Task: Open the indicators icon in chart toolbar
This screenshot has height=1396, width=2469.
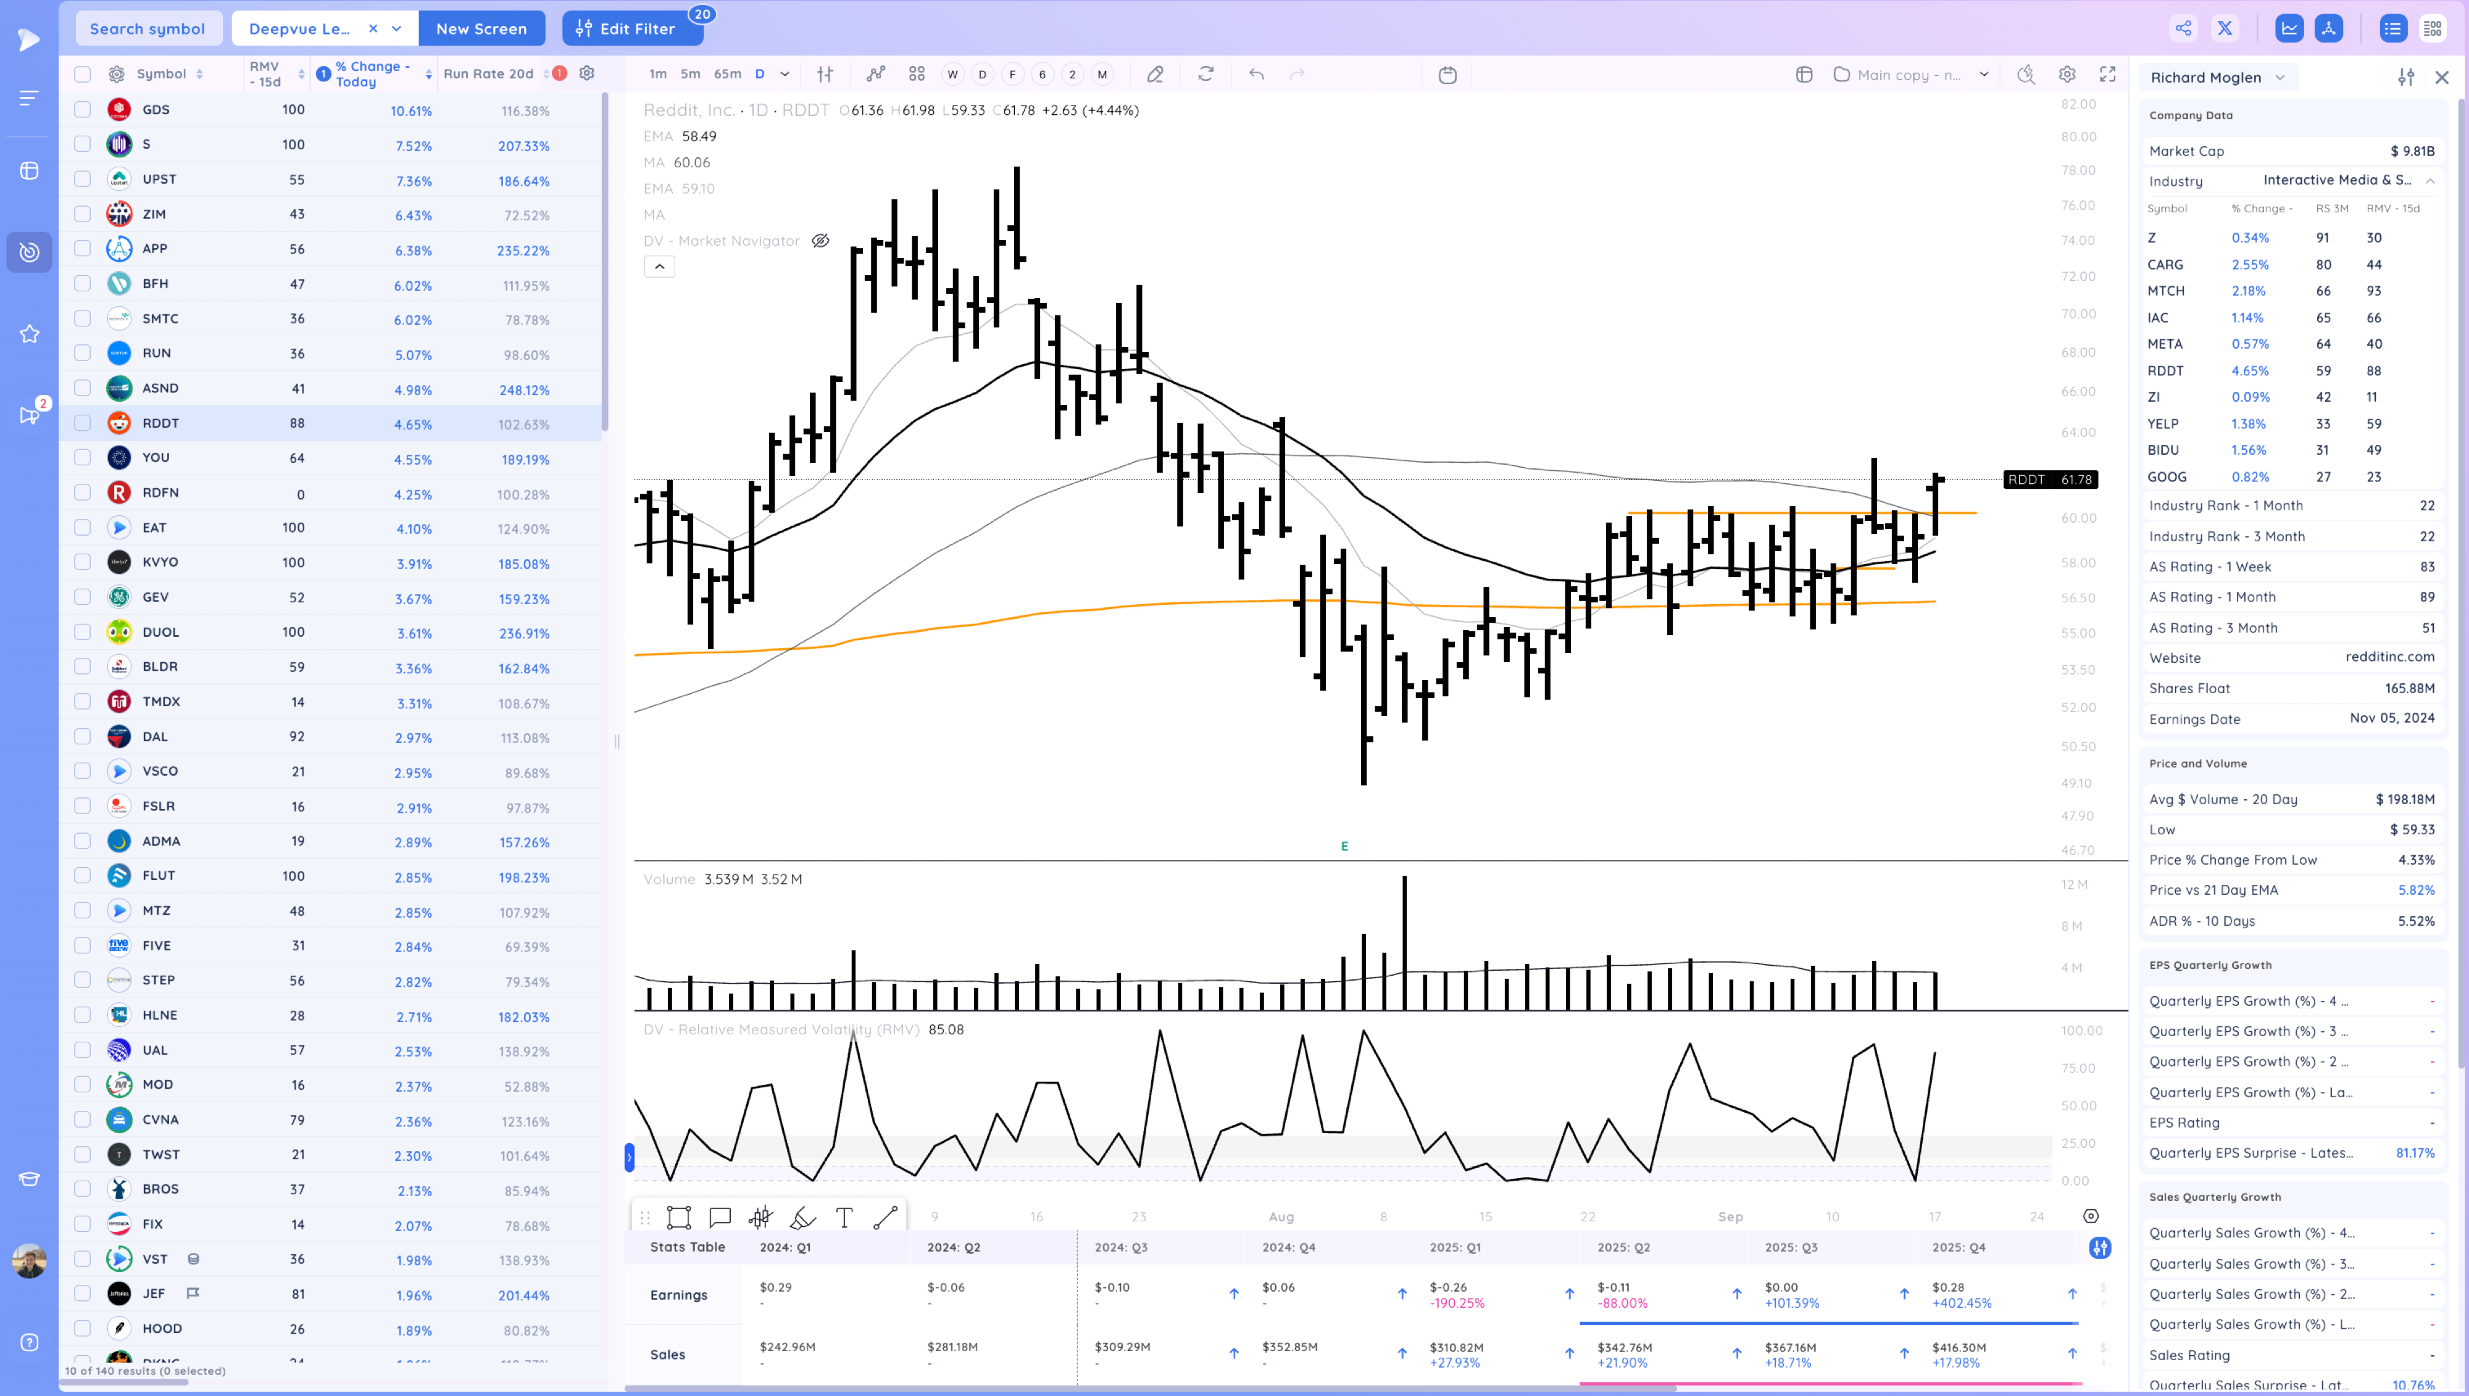Action: click(875, 74)
